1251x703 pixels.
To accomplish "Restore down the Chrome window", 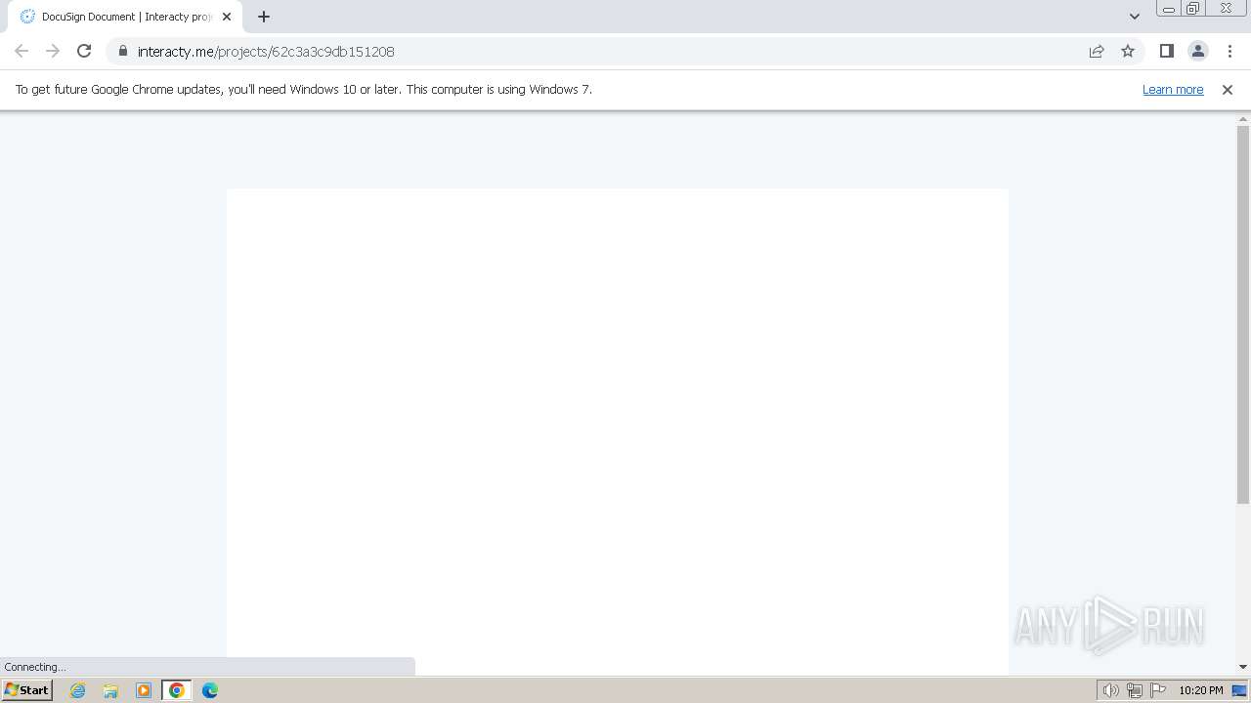I will (x=1193, y=9).
